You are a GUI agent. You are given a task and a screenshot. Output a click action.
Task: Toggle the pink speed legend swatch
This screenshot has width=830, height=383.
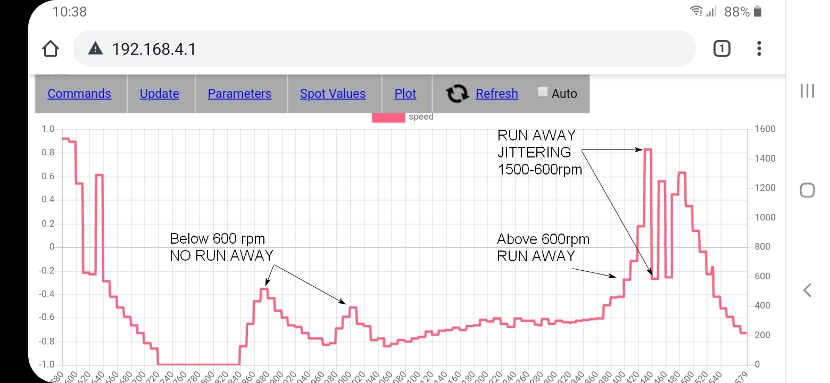388,117
